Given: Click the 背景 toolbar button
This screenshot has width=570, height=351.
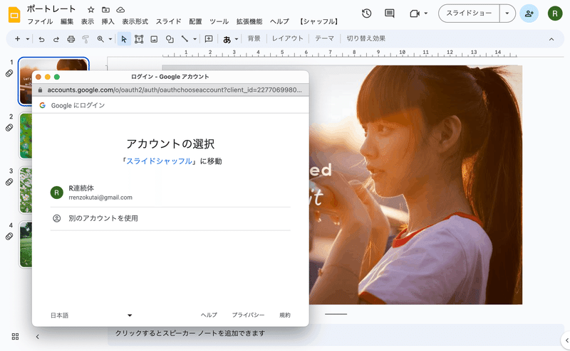Looking at the screenshot, I should (x=254, y=38).
